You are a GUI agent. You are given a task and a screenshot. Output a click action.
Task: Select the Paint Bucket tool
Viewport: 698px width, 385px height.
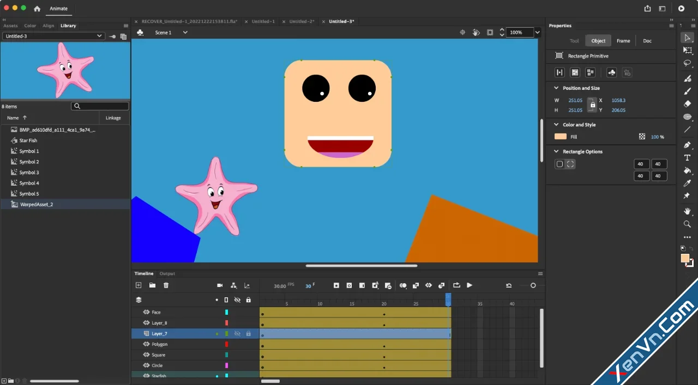[x=687, y=170]
